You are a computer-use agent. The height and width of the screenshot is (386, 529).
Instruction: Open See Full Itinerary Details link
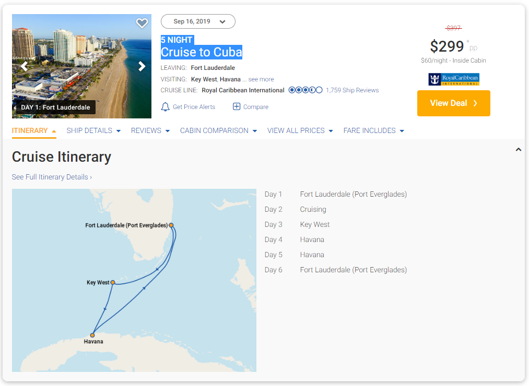click(x=52, y=177)
